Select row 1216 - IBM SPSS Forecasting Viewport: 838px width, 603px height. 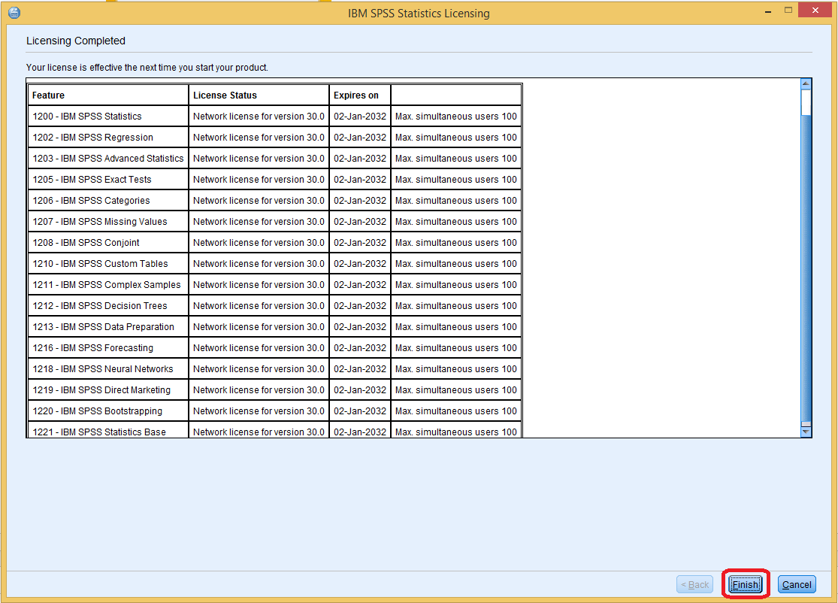point(275,348)
